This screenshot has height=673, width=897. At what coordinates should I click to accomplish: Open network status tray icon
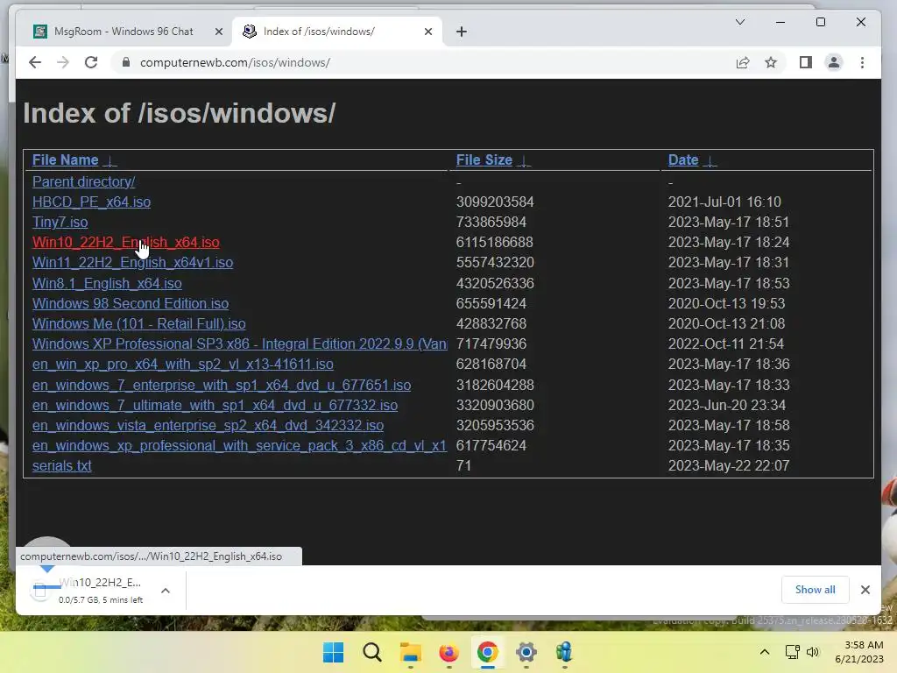[792, 652]
